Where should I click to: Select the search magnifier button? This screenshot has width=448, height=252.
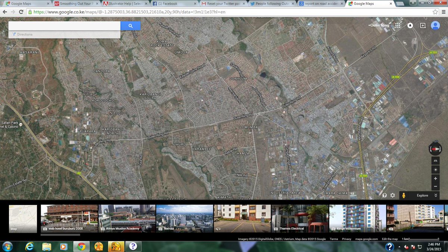130,25
